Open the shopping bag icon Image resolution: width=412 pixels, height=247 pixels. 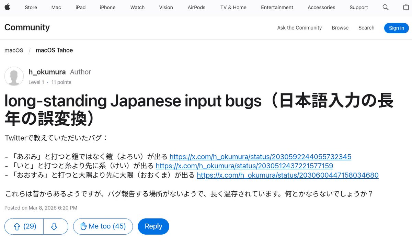coord(406,7)
